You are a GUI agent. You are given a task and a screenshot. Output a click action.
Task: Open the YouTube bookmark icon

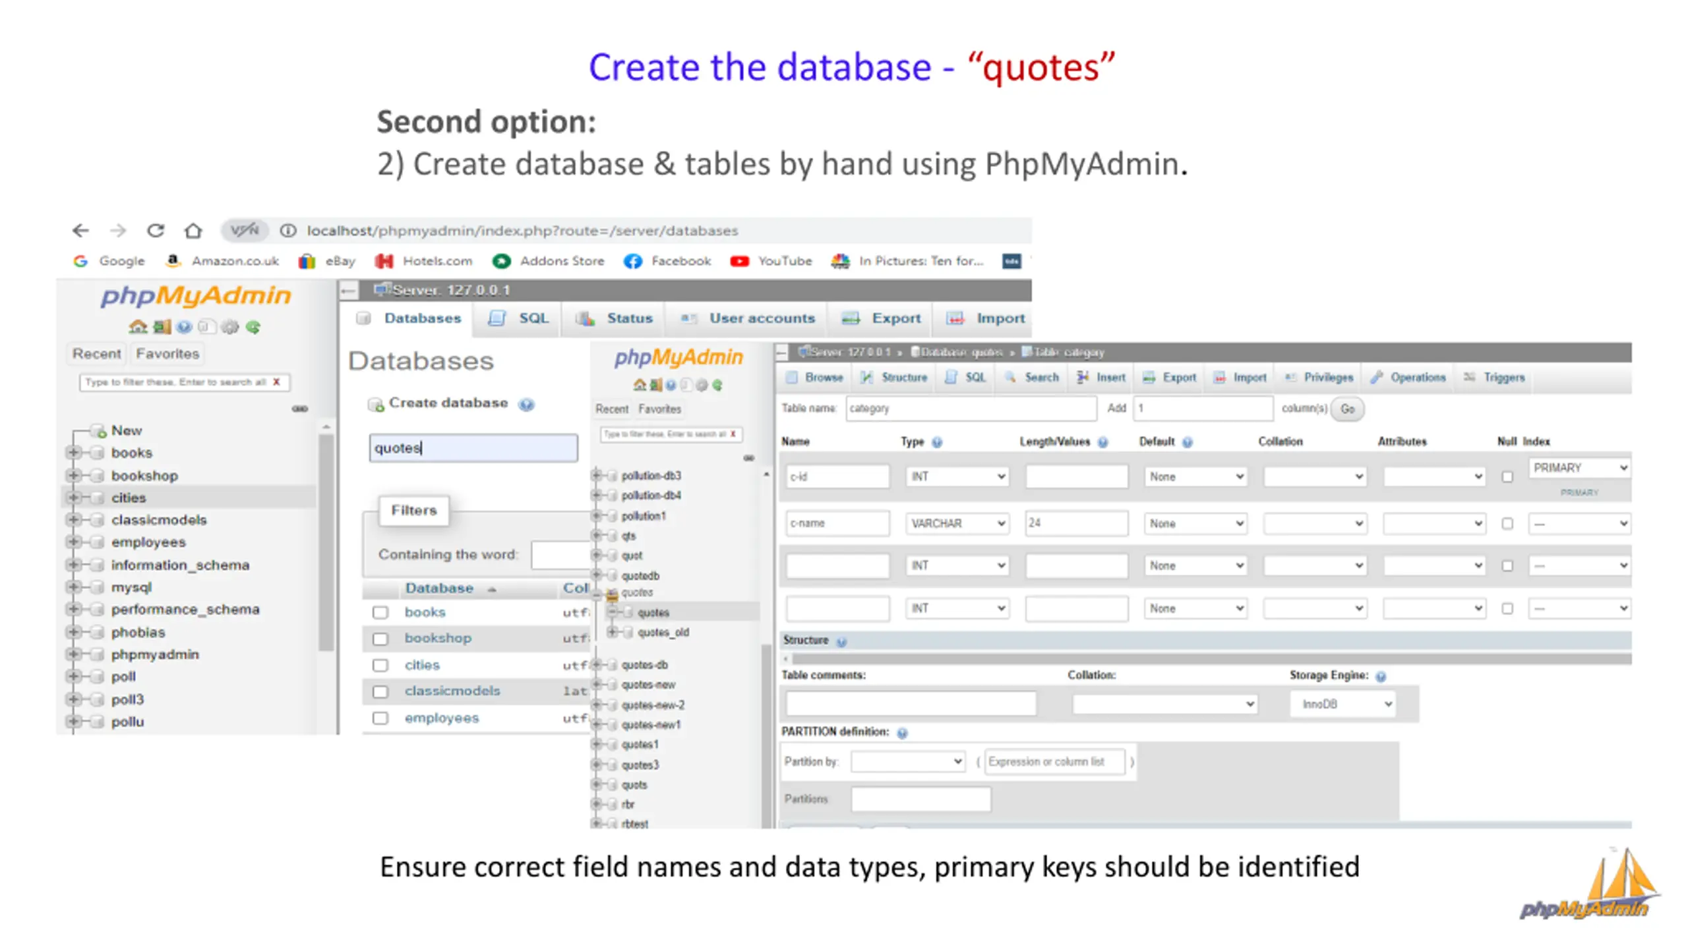click(x=738, y=261)
